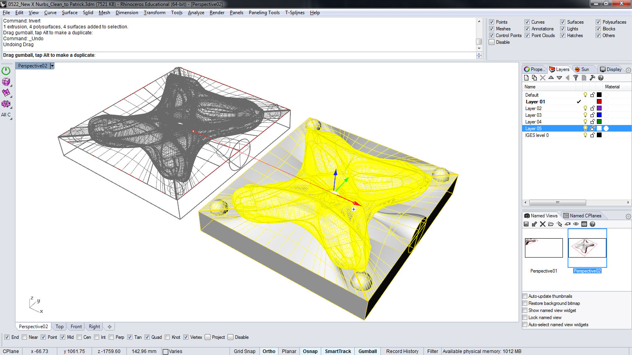Open Named Views panel gear options
This screenshot has height=355, width=632.
(628, 217)
